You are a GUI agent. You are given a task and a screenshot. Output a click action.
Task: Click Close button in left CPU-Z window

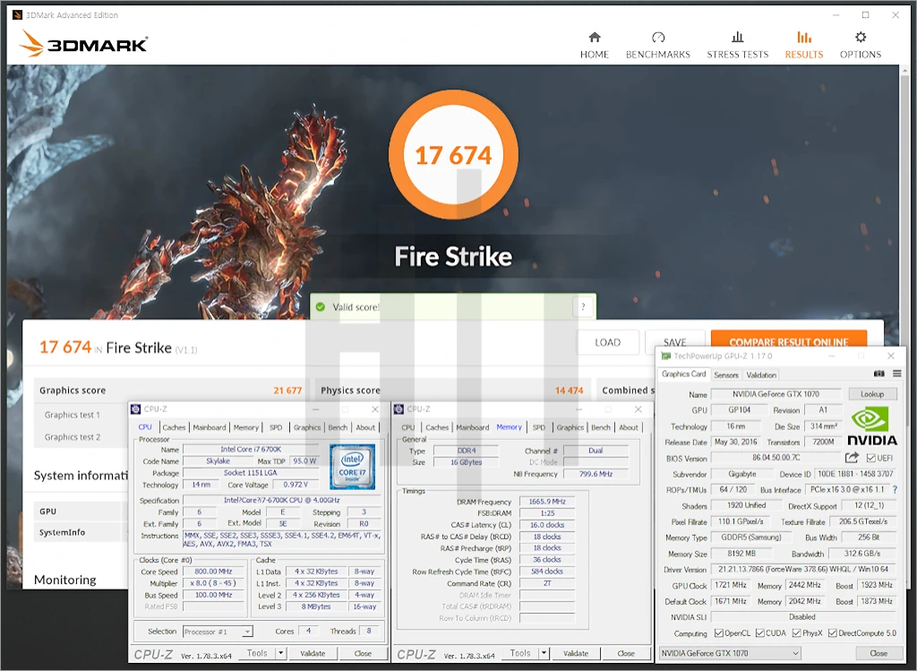[363, 653]
